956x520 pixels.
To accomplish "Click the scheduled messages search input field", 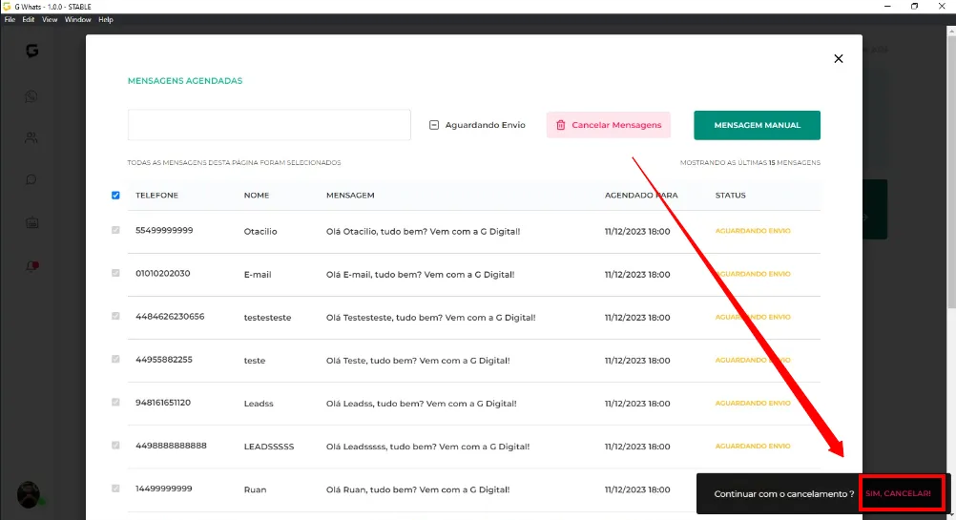I will click(x=269, y=125).
